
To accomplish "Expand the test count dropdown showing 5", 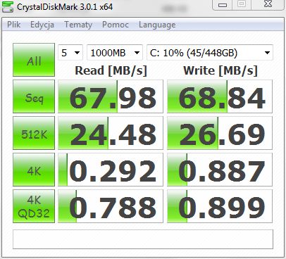I will (x=70, y=53).
